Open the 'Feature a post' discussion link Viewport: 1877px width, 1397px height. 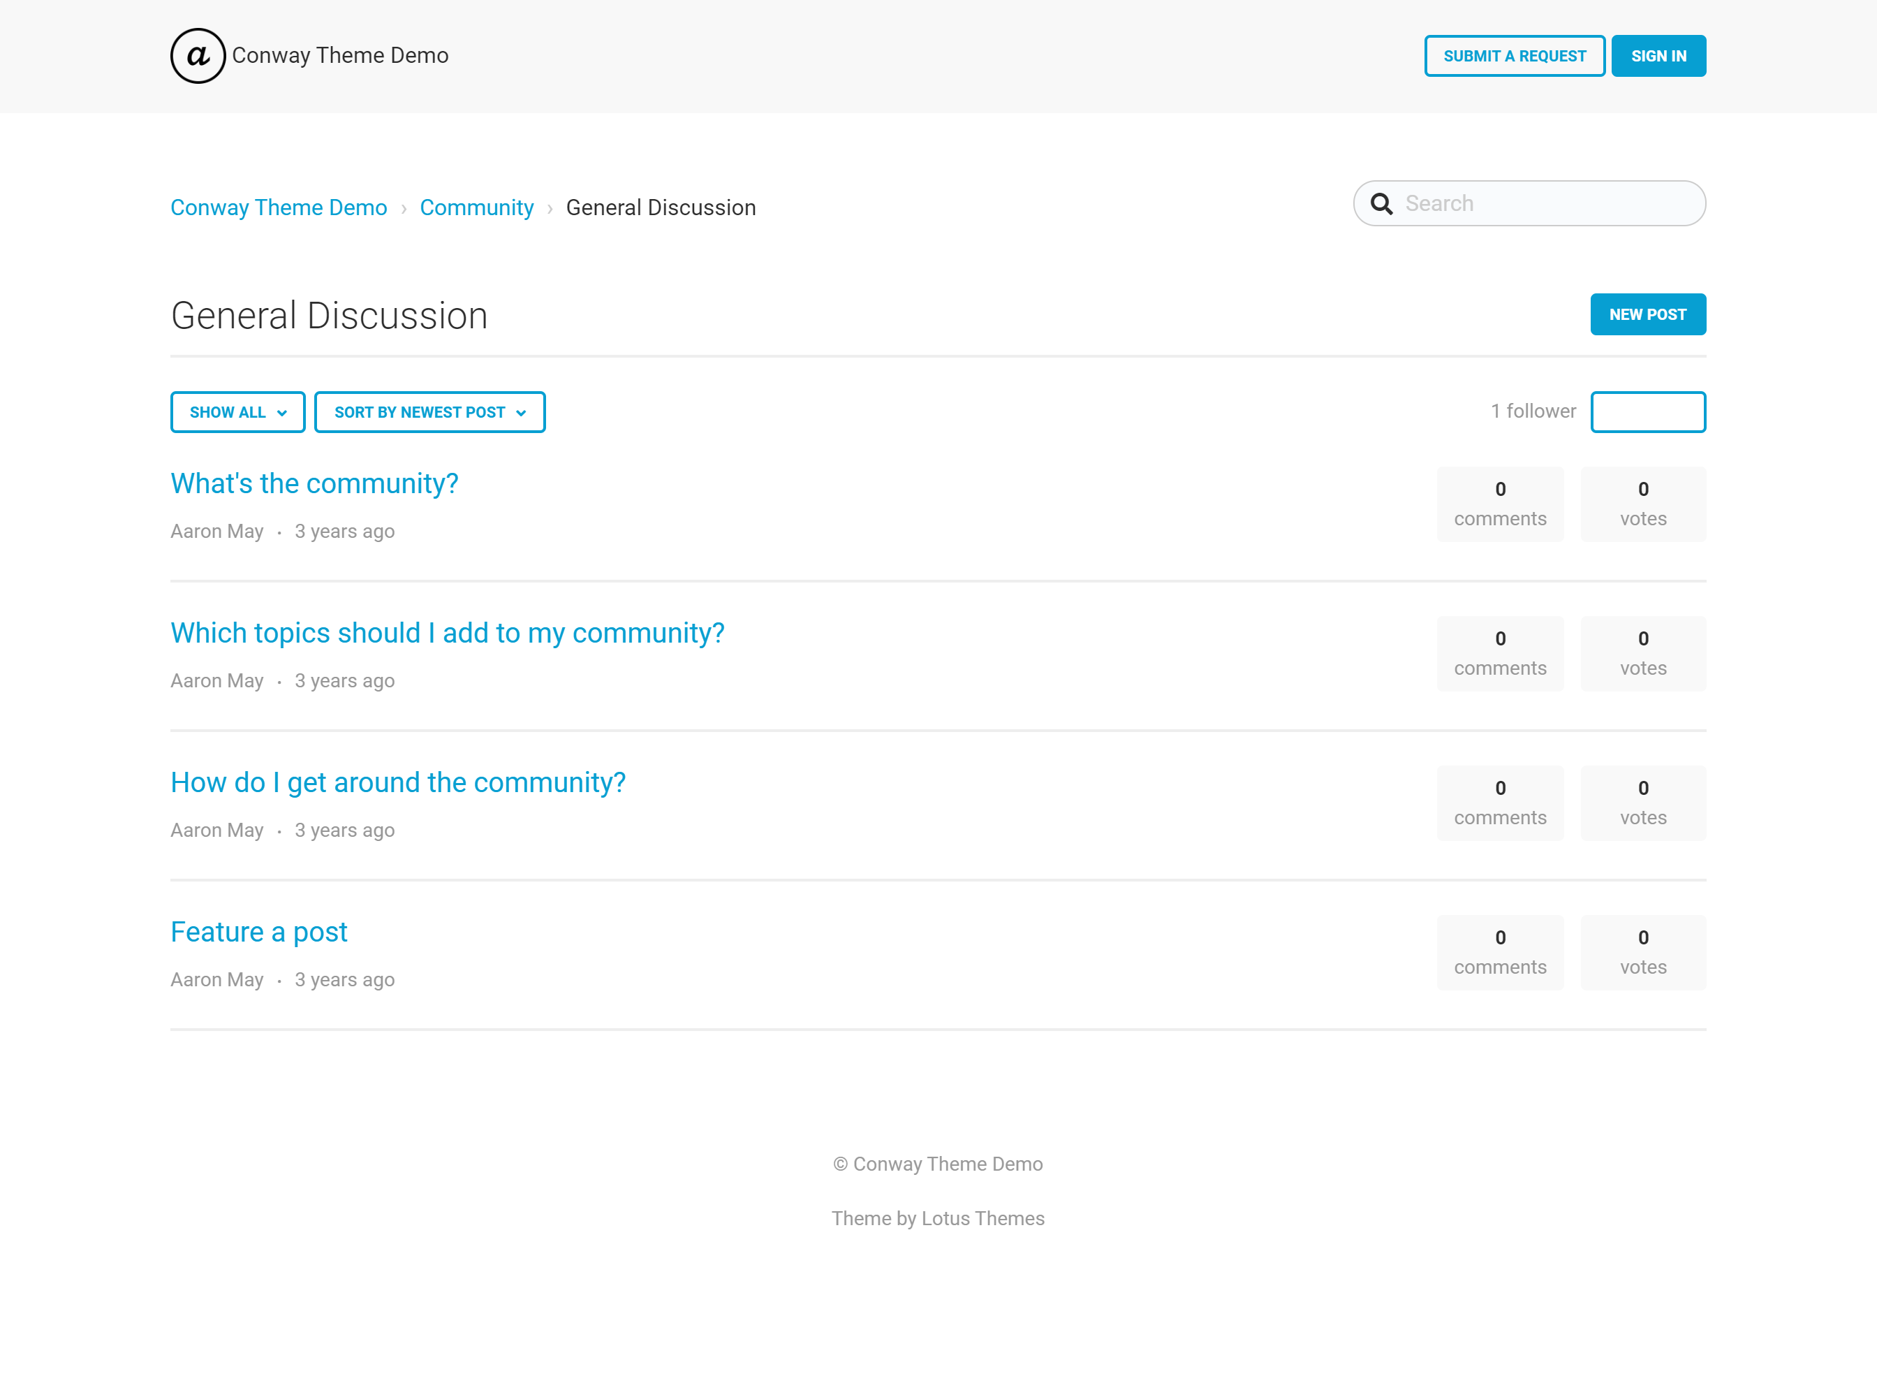(x=258, y=932)
